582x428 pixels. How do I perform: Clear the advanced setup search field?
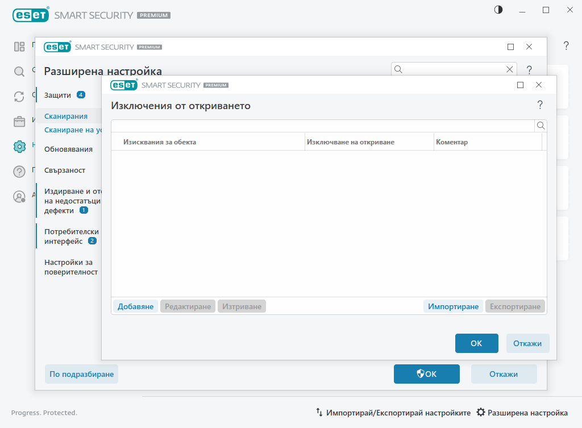click(x=510, y=69)
